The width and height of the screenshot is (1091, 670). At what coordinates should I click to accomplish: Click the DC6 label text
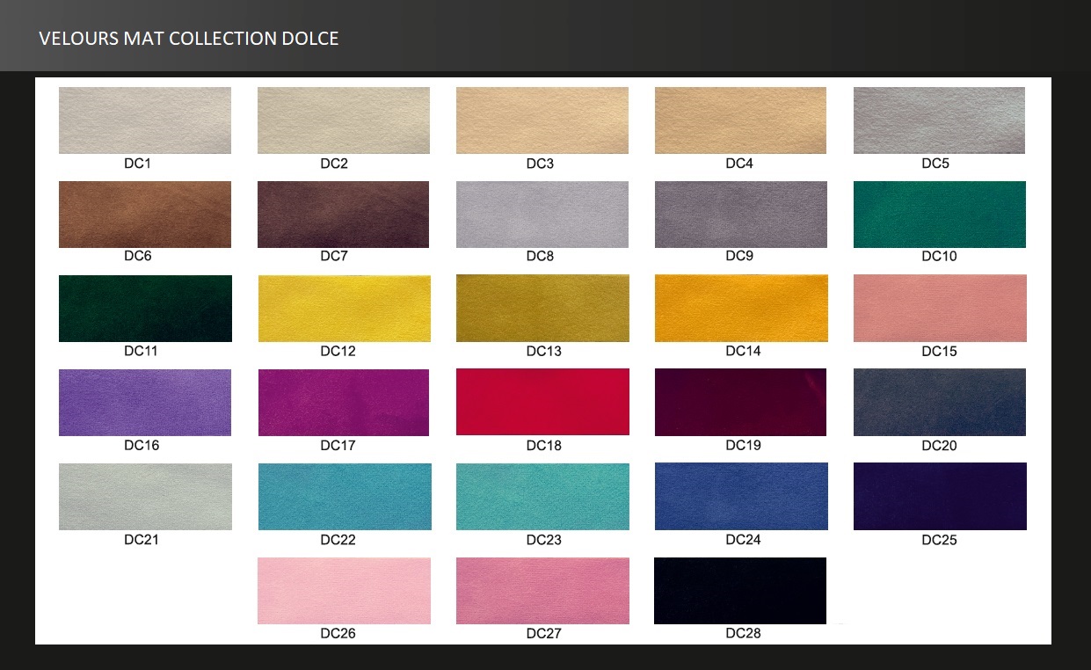[138, 257]
